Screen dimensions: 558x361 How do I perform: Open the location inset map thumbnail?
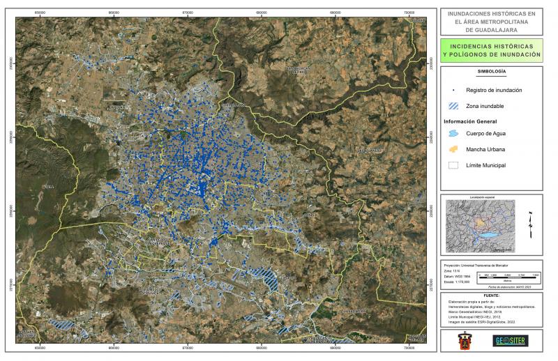click(481, 226)
